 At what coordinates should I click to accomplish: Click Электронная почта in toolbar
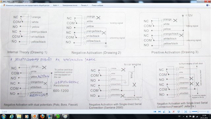[70, 5]
